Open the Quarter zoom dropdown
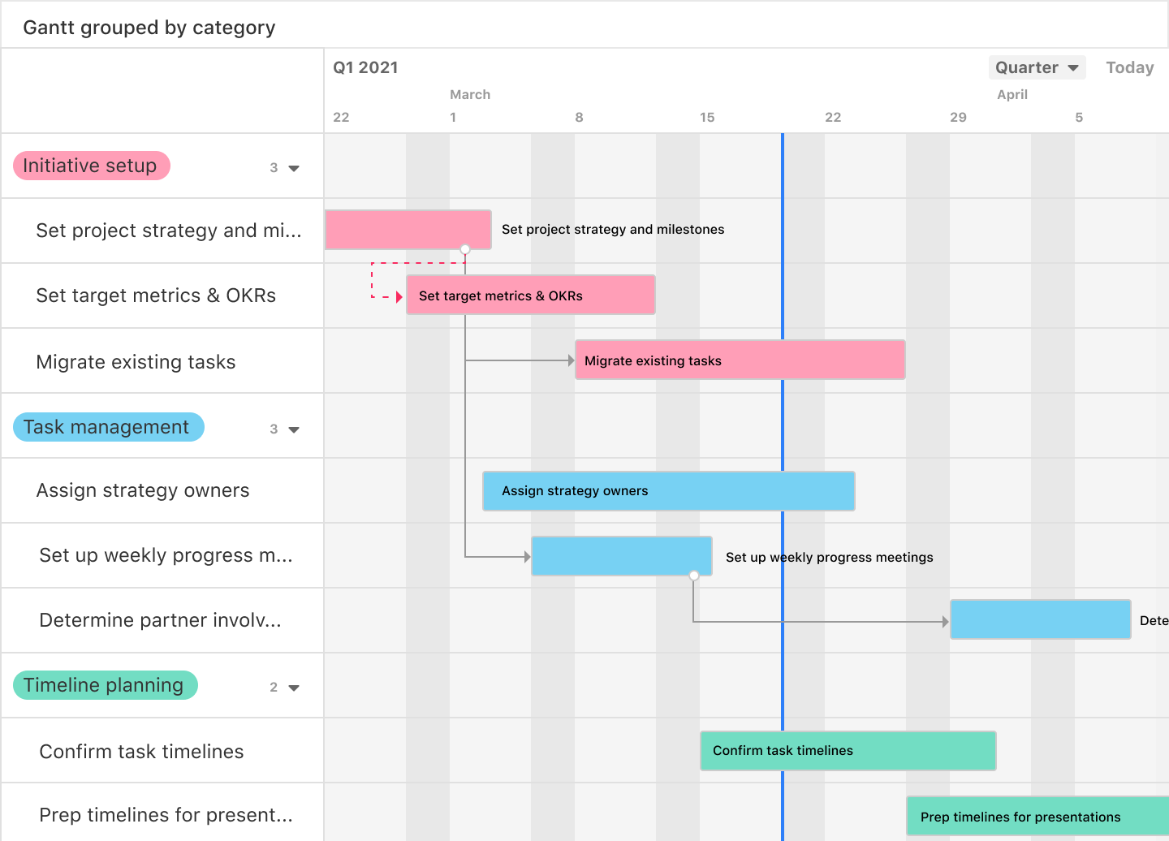Image resolution: width=1169 pixels, height=841 pixels. [1037, 67]
